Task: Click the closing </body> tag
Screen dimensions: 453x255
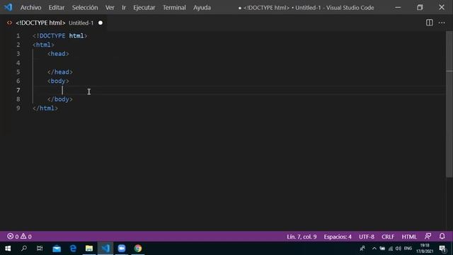Action: point(59,99)
